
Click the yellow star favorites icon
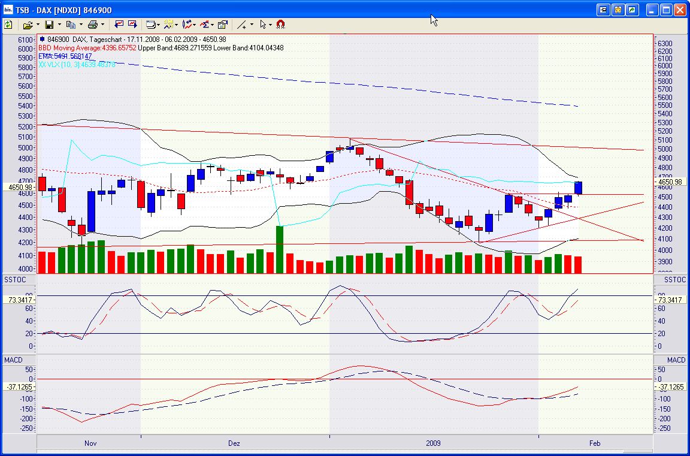coord(618,10)
